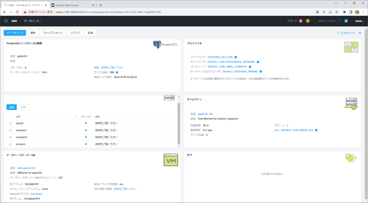This screenshot has height=203, width=368.
Task: Click the template1 database name
Action: (21, 130)
